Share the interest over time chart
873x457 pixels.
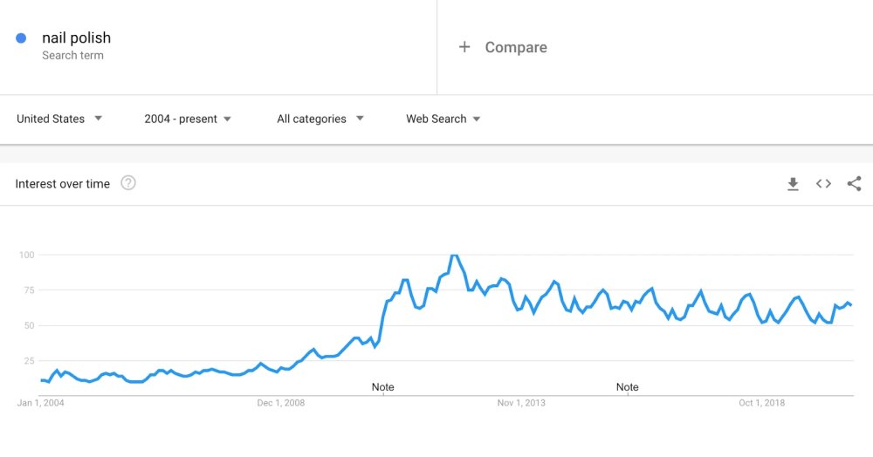click(x=854, y=183)
